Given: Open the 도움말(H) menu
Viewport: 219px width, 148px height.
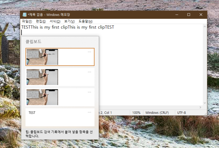Looking at the screenshot, I should coord(85,21).
